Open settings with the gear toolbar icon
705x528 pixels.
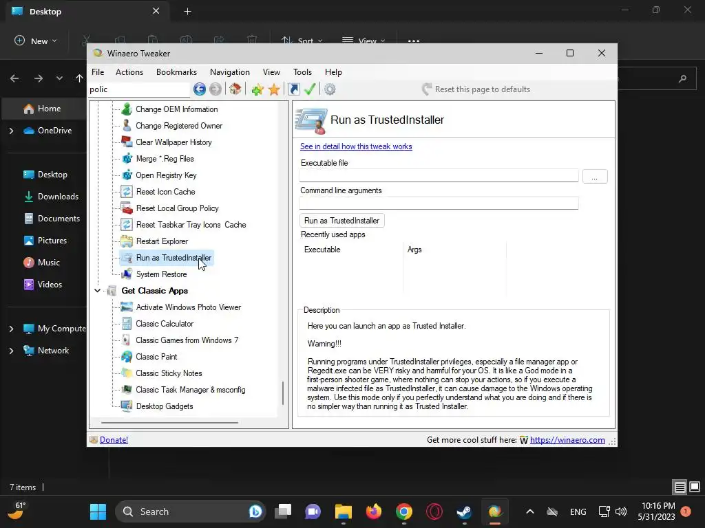coord(330,89)
